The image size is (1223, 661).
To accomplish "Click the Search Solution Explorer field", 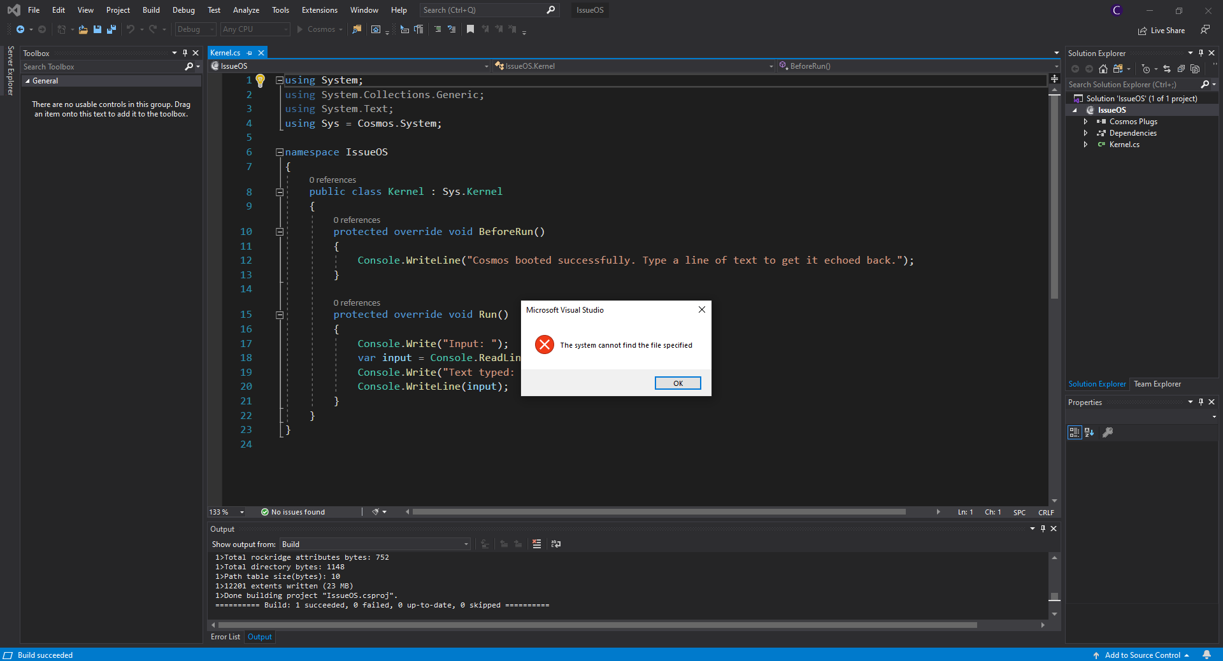I will pos(1133,85).
